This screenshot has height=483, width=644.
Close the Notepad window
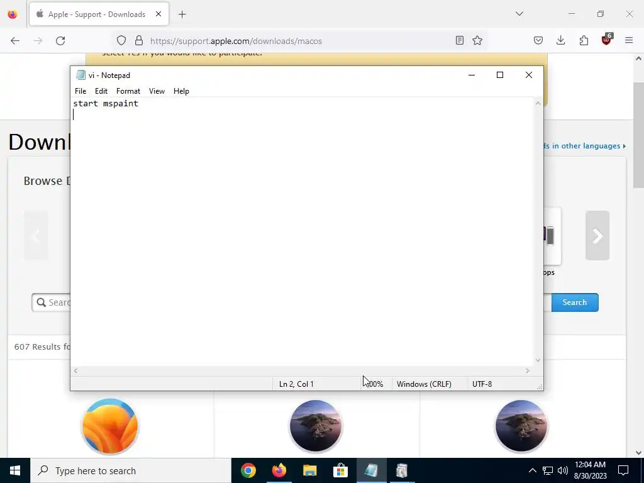(528, 75)
